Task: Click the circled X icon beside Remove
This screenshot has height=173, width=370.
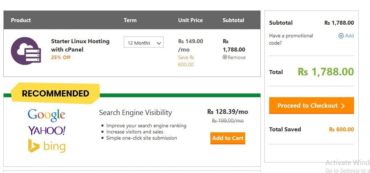Action: [x=225, y=57]
